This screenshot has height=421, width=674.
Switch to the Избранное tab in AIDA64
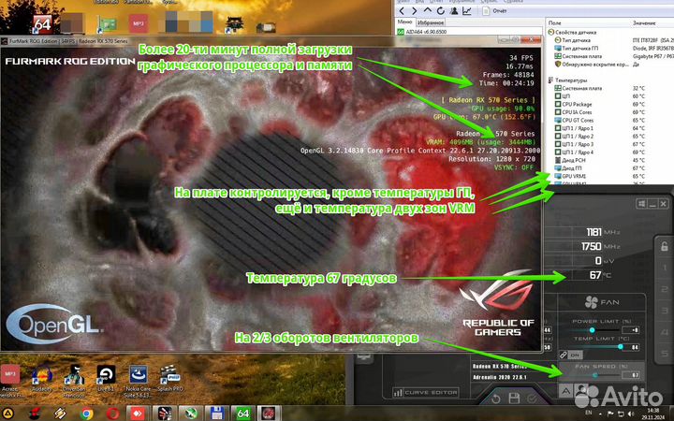[431, 22]
